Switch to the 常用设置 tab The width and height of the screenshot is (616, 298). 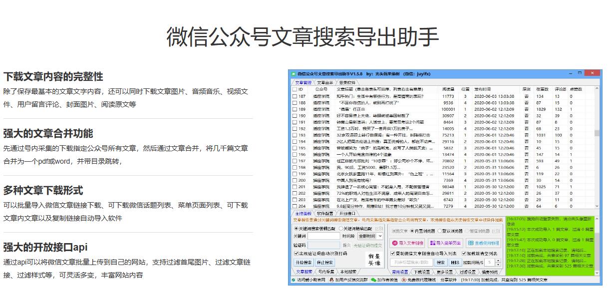[x=399, y=272]
